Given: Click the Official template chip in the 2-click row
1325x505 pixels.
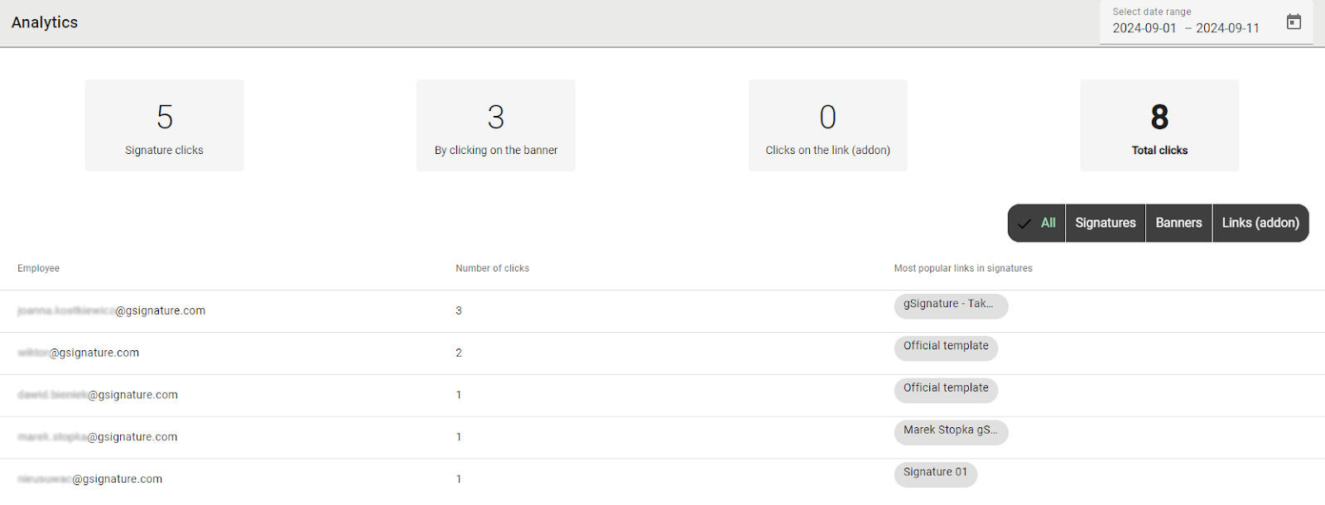Looking at the screenshot, I should click(946, 348).
